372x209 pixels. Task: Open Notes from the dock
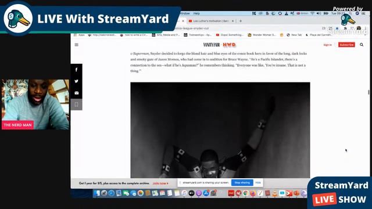click(x=177, y=193)
